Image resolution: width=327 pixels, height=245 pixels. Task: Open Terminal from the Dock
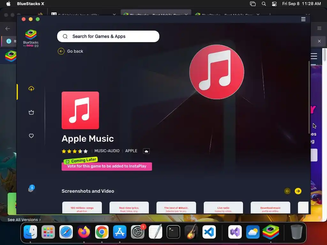coord(173,232)
